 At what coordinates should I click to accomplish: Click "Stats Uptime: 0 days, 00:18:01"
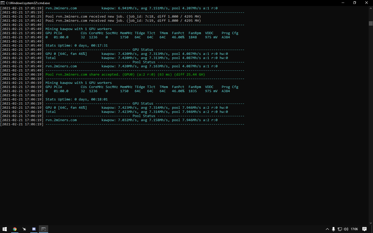[x=77, y=99]
